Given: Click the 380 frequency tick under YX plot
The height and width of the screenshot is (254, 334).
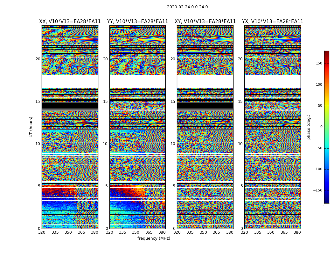Looking at the screenshot, I should tap(297, 232).
